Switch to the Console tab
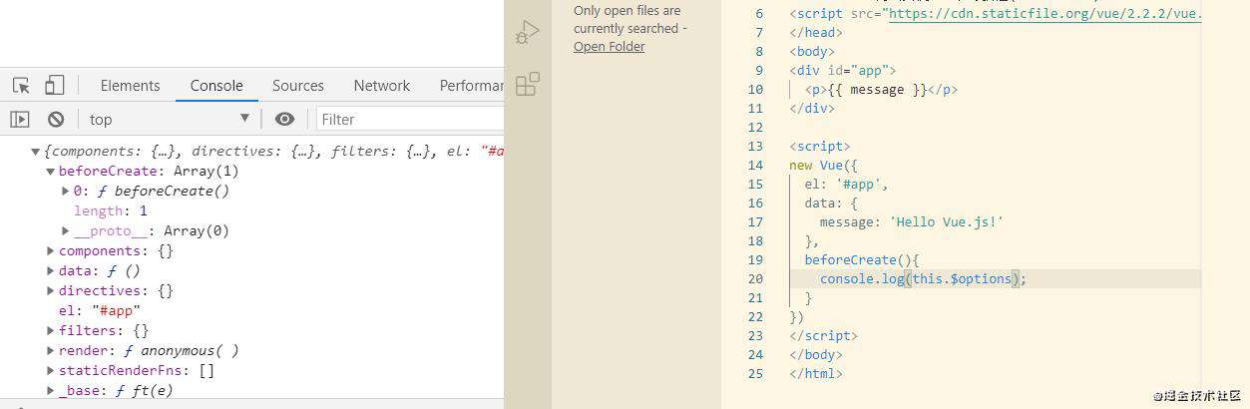 pos(216,86)
